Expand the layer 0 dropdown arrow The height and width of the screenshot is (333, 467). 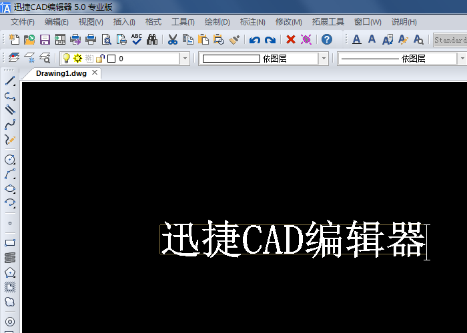point(185,59)
